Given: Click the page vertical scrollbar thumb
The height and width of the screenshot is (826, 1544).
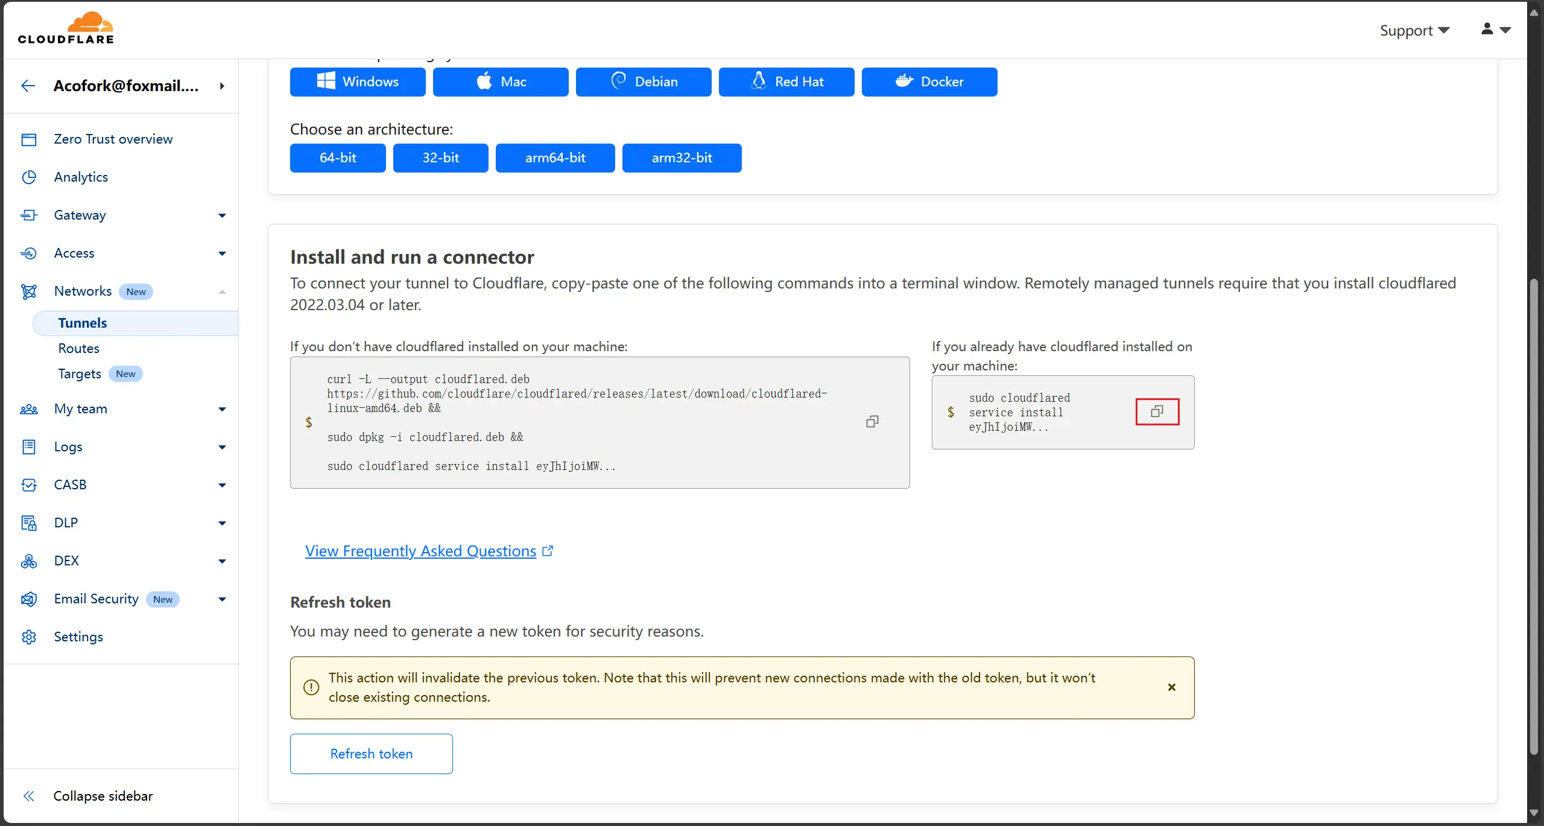Looking at the screenshot, I should (1534, 516).
